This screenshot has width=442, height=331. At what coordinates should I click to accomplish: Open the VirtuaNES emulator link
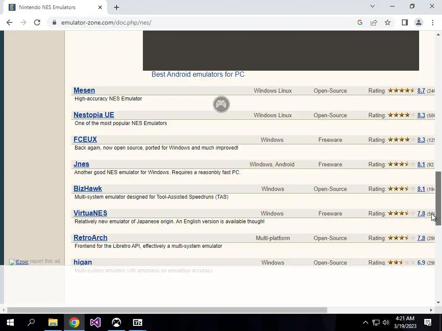pyautogui.click(x=90, y=213)
